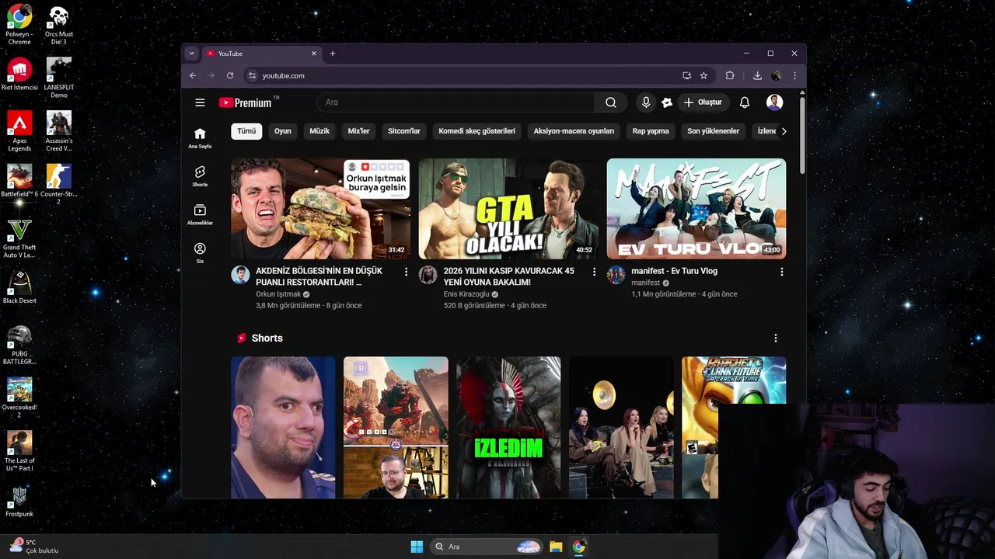This screenshot has width=995, height=559.
Task: Open the AI sparkle icon beside microphone
Action: [x=667, y=102]
